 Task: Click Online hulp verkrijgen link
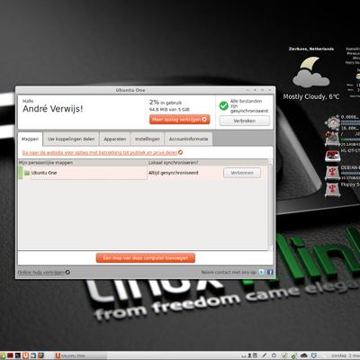[44, 272]
